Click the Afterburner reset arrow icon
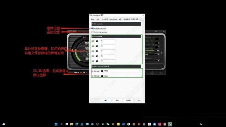 tap(152, 72)
